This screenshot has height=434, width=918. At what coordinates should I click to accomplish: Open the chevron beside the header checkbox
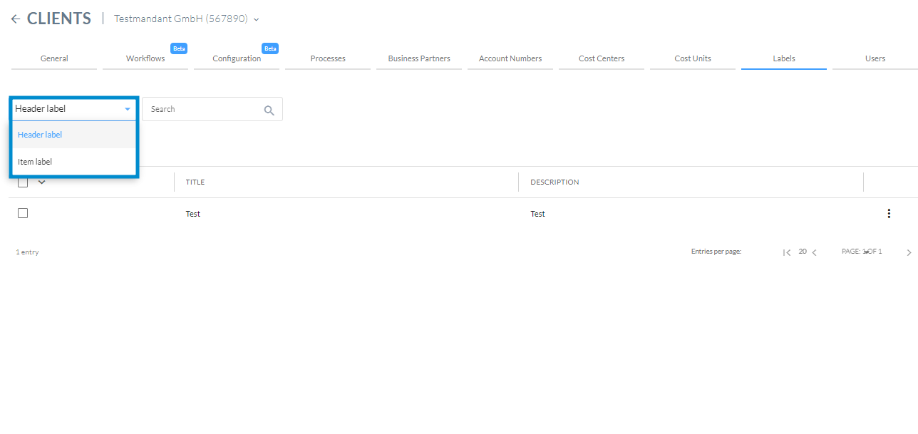click(x=40, y=182)
